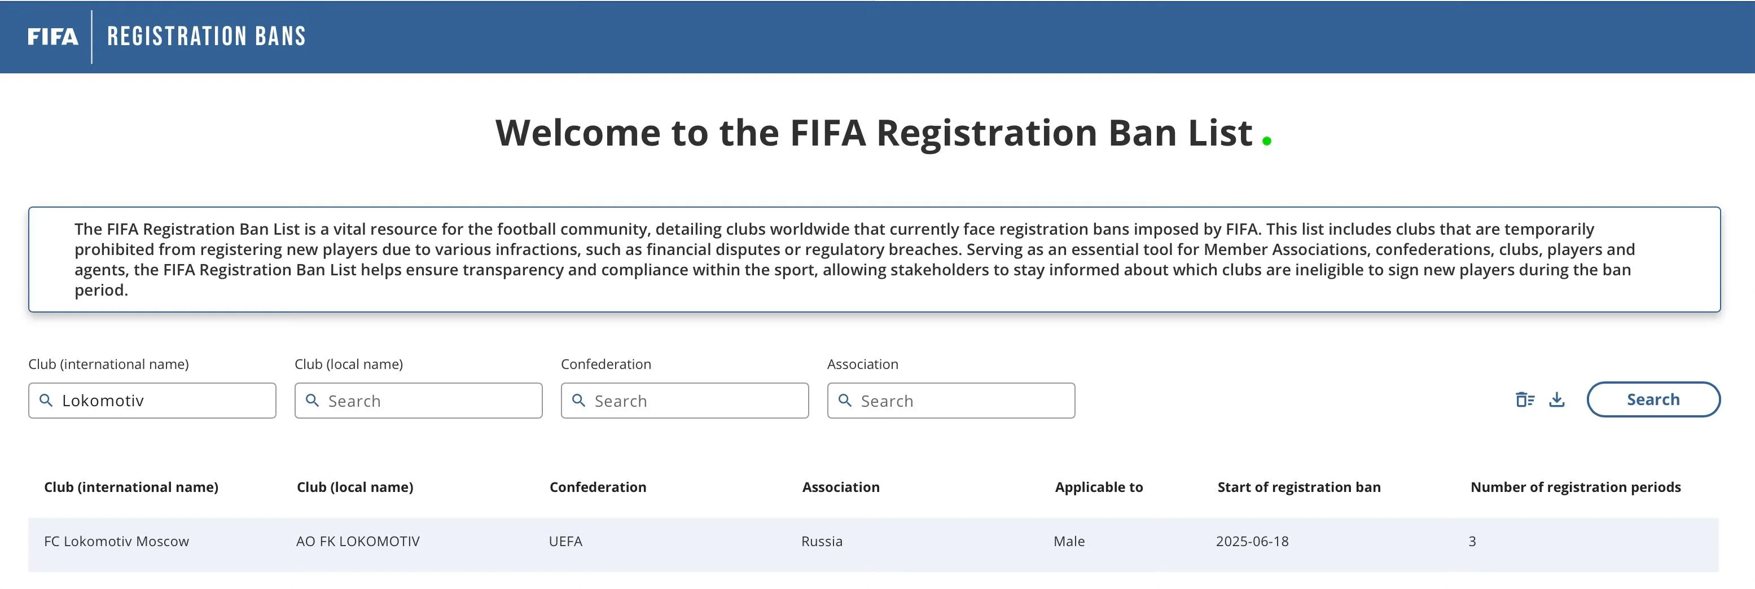Click the Confederation column header
Image resolution: width=1755 pixels, height=589 pixels.
coord(598,487)
